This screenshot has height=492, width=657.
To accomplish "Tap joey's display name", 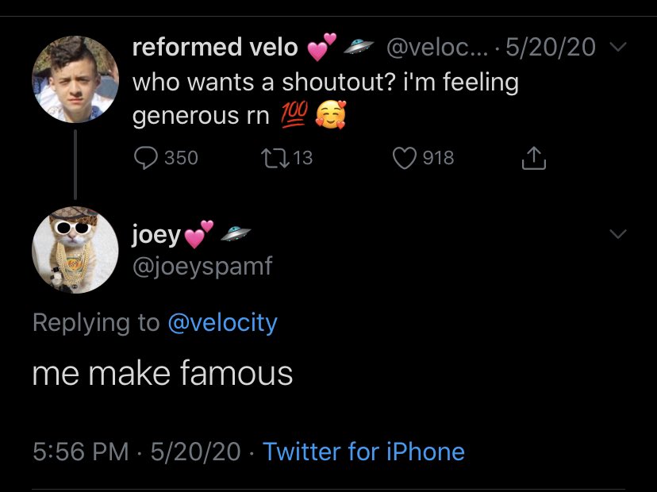I will point(156,235).
